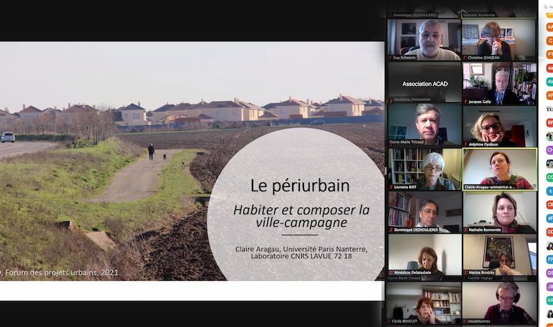Image resolution: width=553 pixels, height=327 pixels.
Task: Select the purple GS participant avatar
Action: pos(550,273)
